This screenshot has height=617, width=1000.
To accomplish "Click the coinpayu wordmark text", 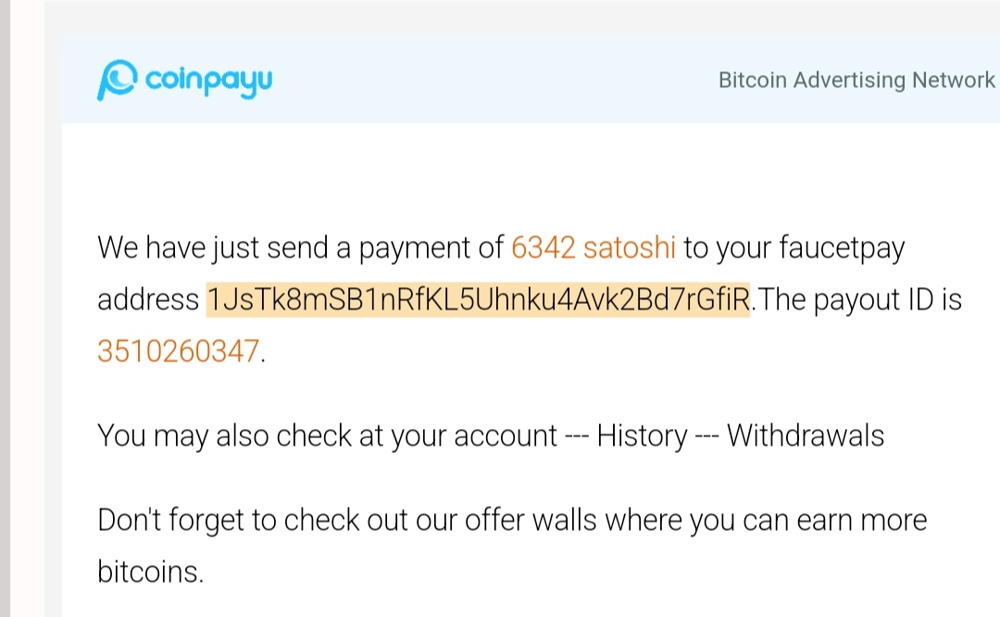I will [208, 81].
